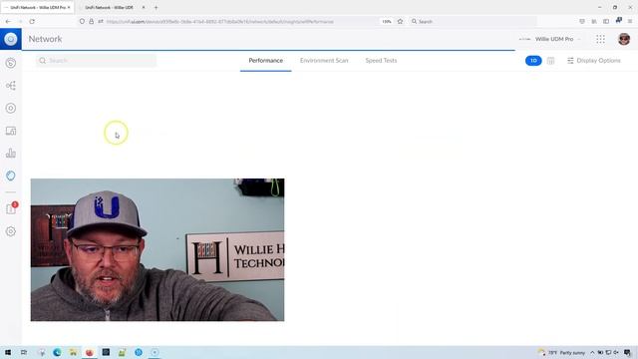
Task: Open Task View on the taskbar
Action: [24, 352]
